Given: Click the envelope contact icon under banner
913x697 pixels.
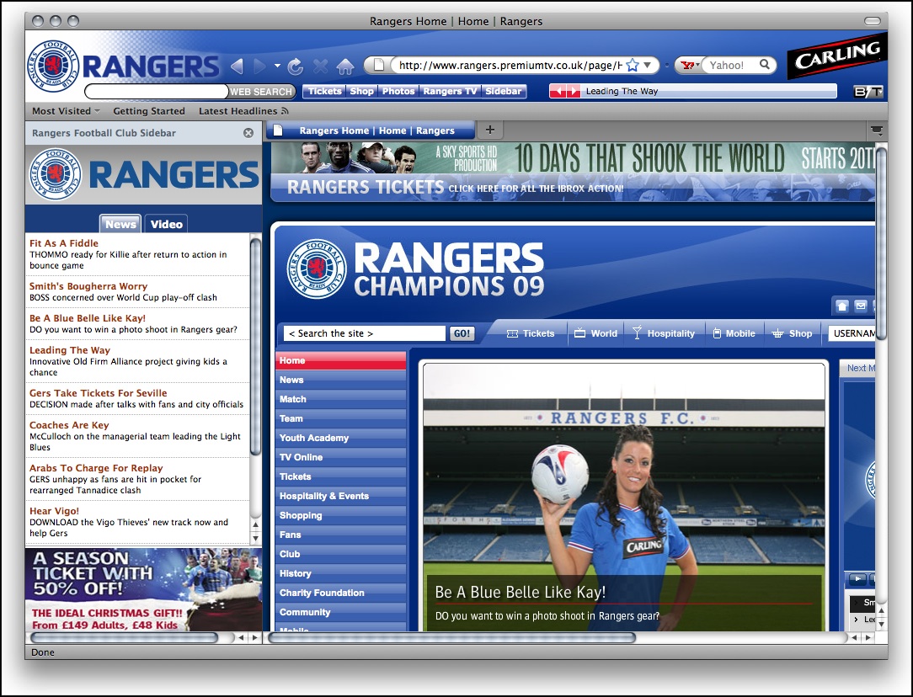Looking at the screenshot, I should 861,306.
